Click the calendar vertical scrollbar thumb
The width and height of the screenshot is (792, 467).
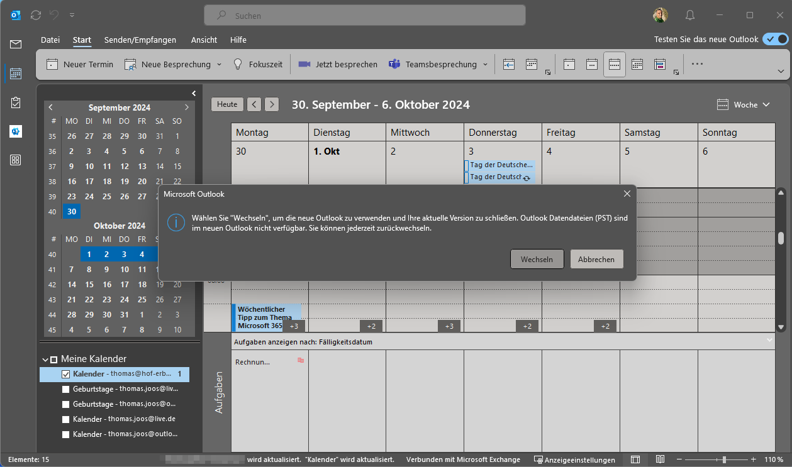[x=781, y=238]
